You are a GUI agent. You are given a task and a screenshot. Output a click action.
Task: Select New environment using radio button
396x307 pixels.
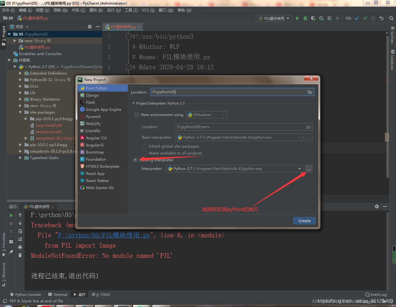(137, 115)
